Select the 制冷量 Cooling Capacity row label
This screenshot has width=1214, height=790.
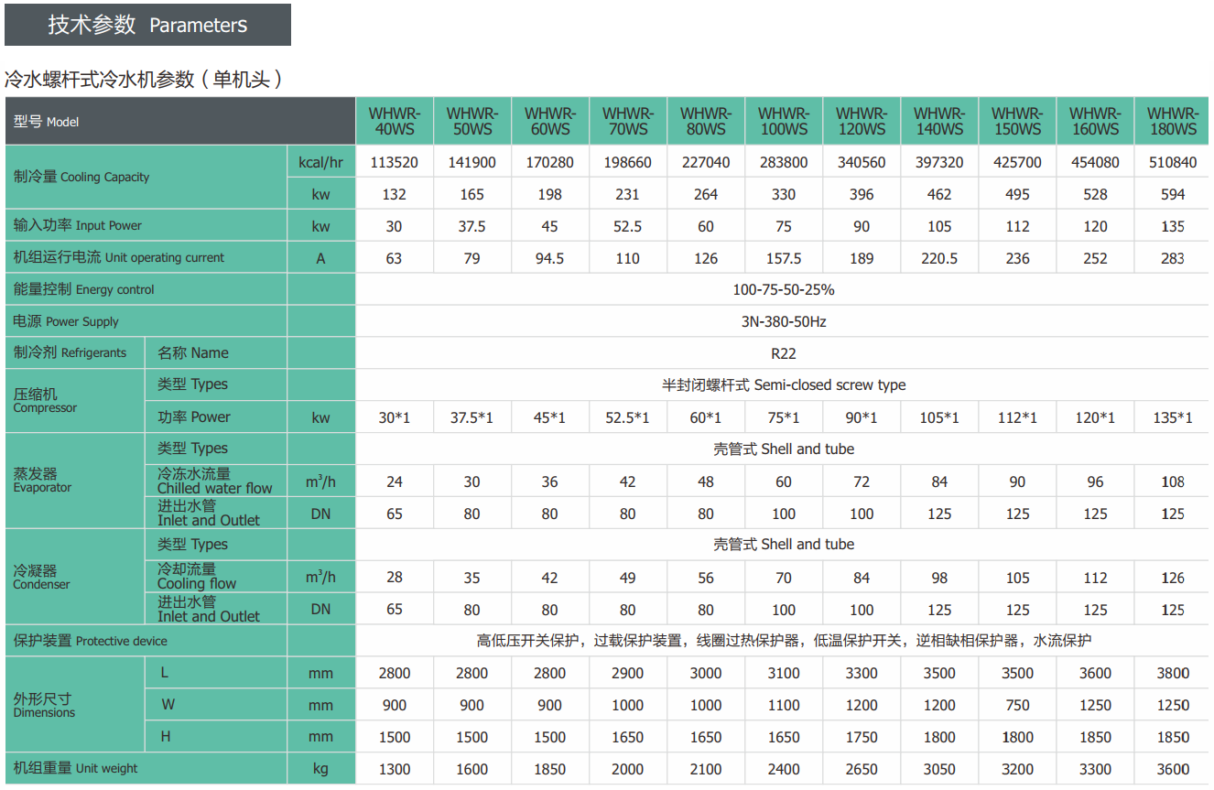click(81, 178)
